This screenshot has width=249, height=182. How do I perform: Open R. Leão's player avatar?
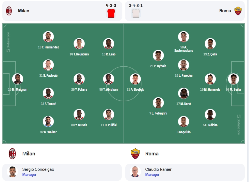point(109,44)
